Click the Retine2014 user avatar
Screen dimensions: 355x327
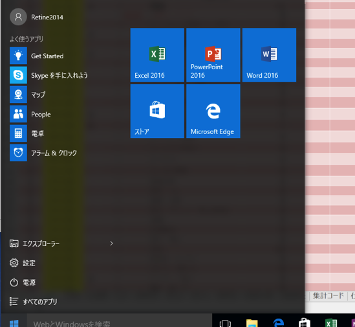[18, 17]
